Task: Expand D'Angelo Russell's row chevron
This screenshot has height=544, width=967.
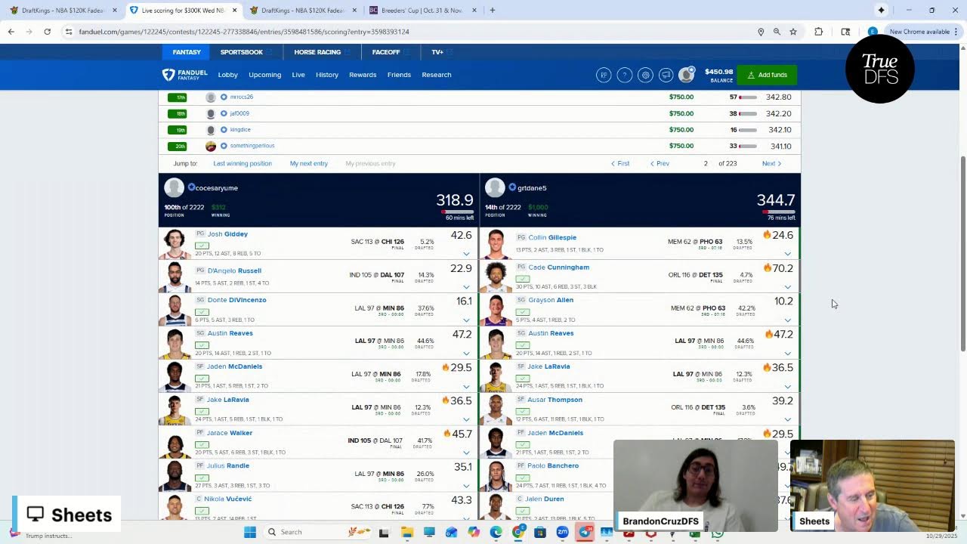Action: (x=466, y=287)
